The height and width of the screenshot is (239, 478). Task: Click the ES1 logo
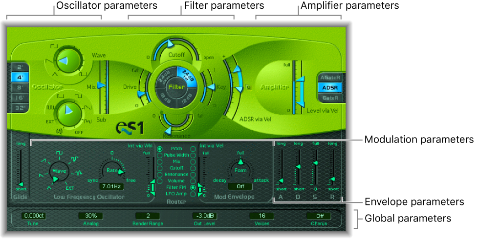pos(130,128)
